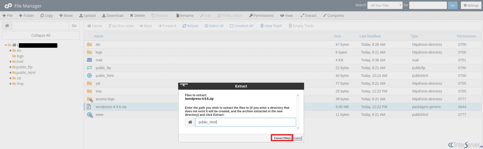Create a new folder with Folder button
Screen dimensions: 483x149
26,16
